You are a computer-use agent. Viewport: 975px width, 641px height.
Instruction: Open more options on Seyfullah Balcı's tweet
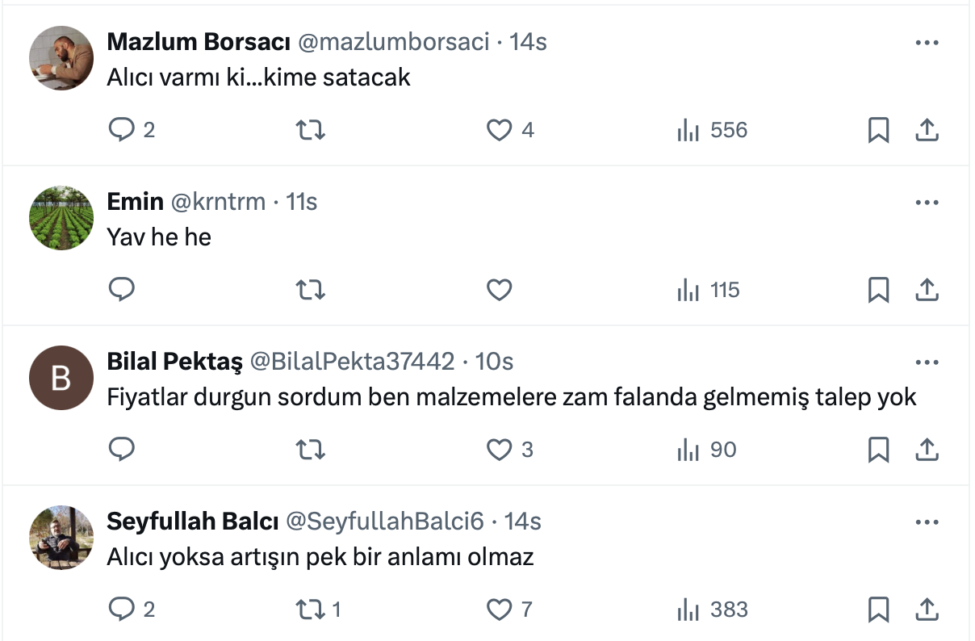pos(927,522)
